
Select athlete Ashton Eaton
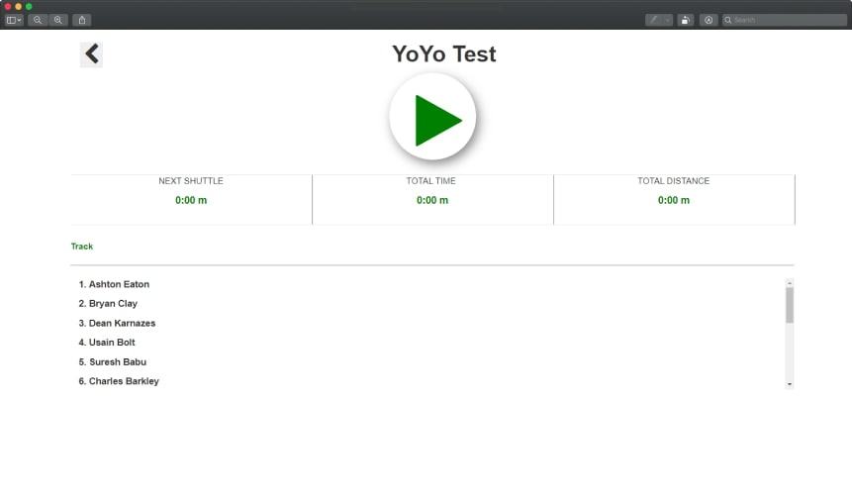click(119, 284)
